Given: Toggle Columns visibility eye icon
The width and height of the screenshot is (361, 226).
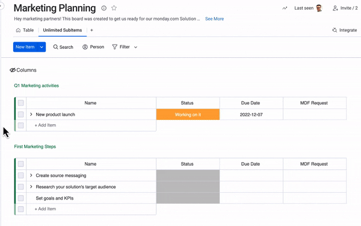Looking at the screenshot, I should pyautogui.click(x=13, y=70).
